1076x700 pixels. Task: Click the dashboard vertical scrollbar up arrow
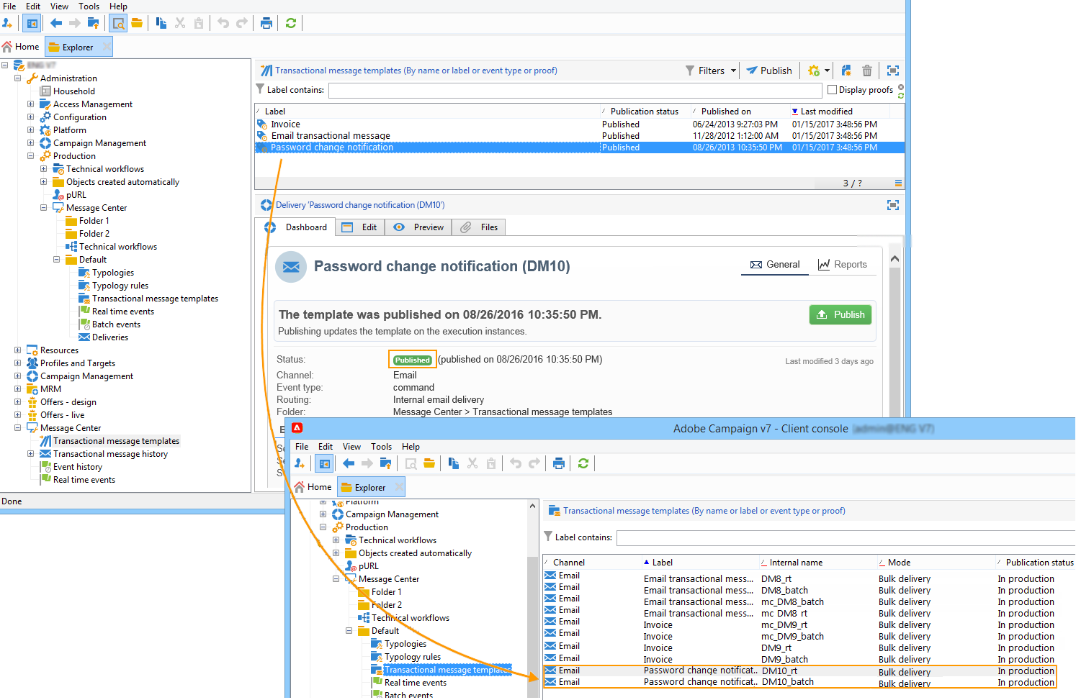(x=895, y=259)
